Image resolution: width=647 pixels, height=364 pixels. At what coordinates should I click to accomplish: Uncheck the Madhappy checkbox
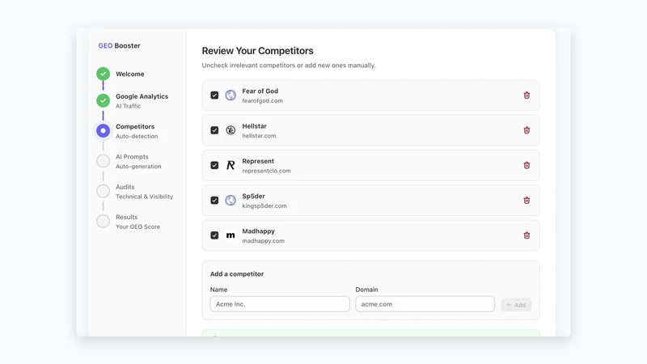[x=214, y=235]
